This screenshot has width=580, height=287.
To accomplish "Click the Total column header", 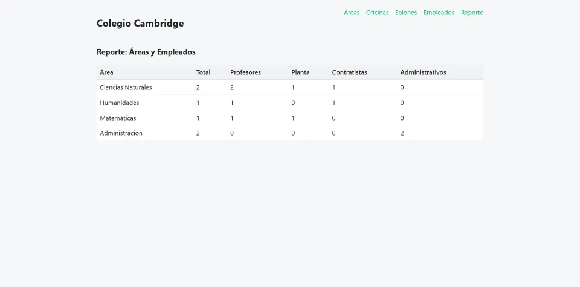I will click(203, 72).
